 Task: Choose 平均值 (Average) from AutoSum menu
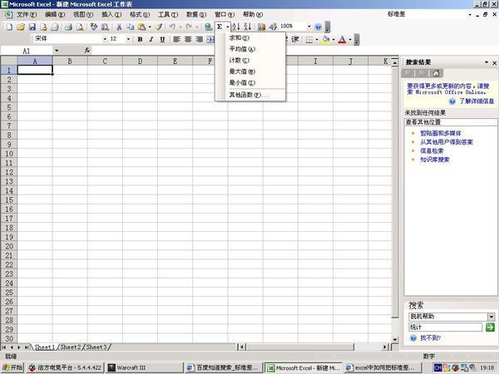(x=243, y=49)
